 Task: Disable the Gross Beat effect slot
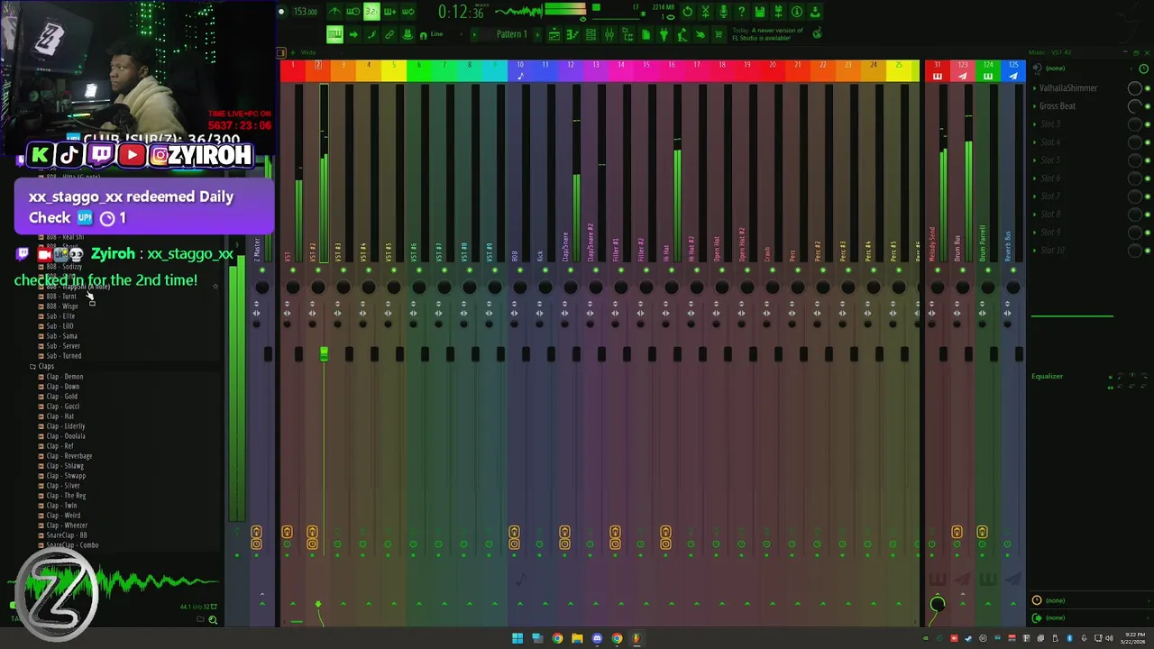coord(1148,105)
